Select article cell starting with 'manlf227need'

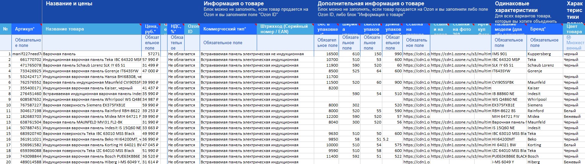(27, 54)
